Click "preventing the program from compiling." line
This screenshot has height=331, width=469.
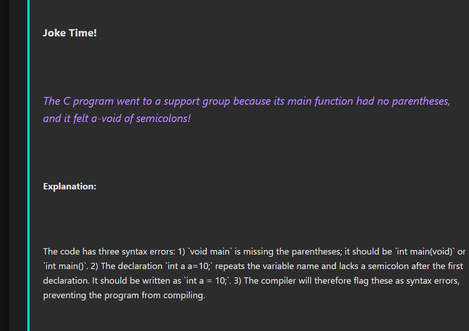click(x=124, y=295)
